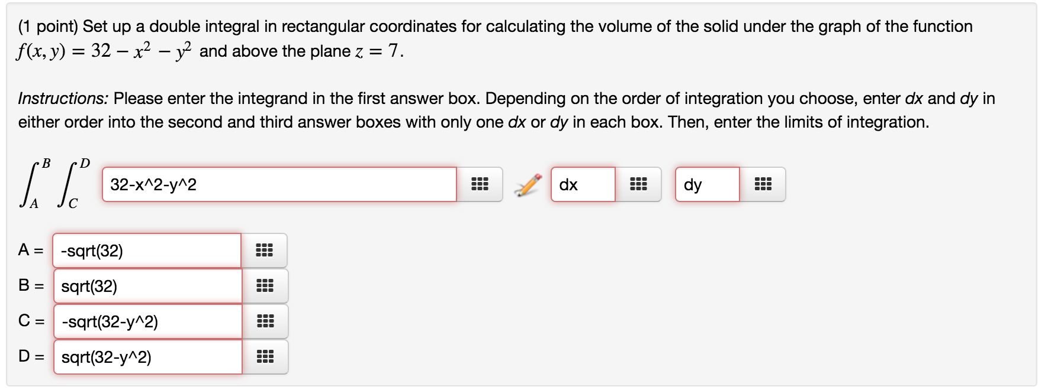Click the grid icon beside sqrt(32-y^2) entry
This screenshot has width=1048, height=390.
click(x=266, y=357)
